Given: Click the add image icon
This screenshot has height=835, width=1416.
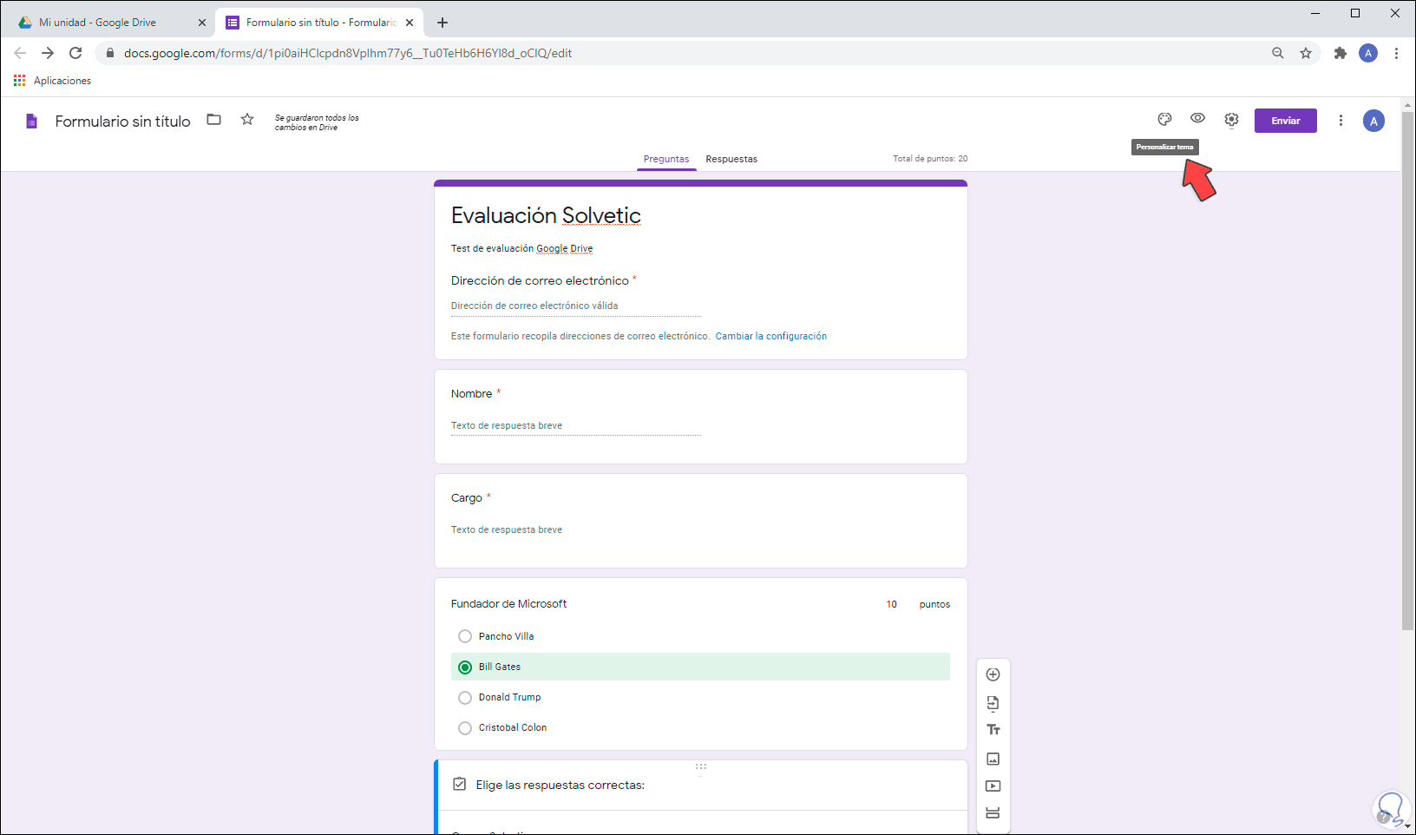Looking at the screenshot, I should click(x=993, y=759).
